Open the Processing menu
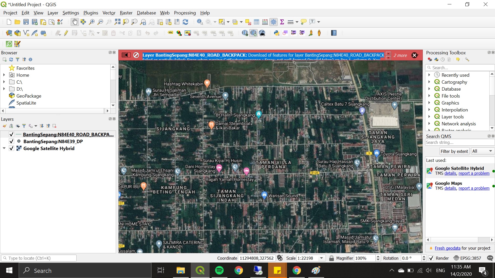 click(185, 13)
